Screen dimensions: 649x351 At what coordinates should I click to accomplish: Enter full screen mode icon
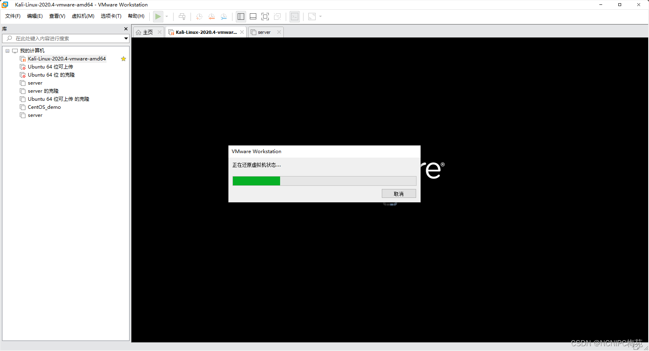tap(265, 17)
